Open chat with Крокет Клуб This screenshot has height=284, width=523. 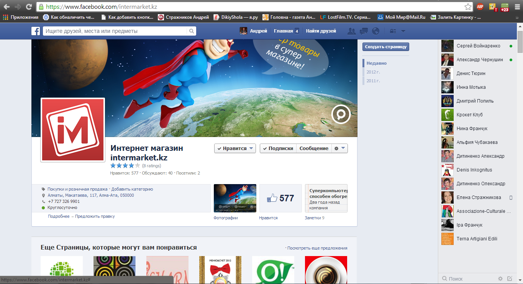[x=477, y=115]
